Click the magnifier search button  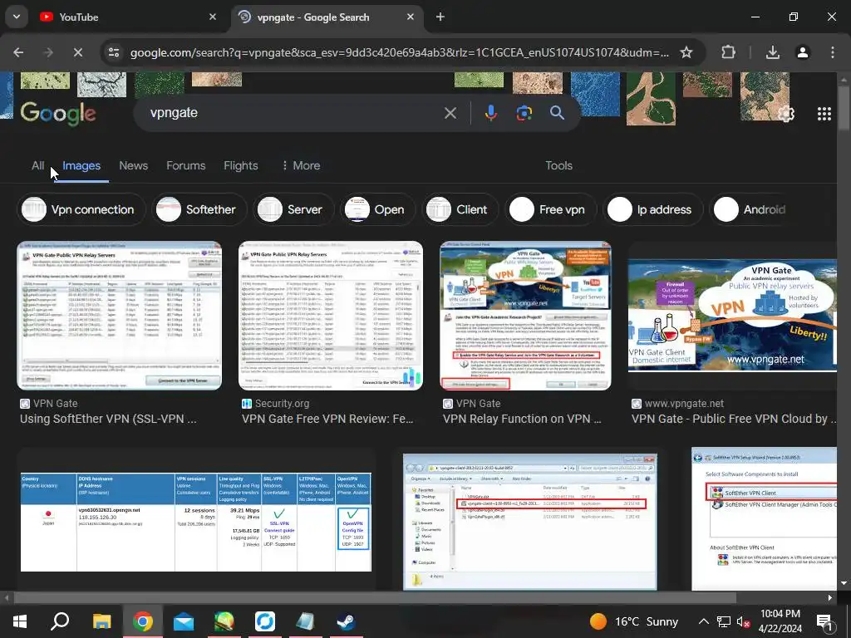pos(557,113)
